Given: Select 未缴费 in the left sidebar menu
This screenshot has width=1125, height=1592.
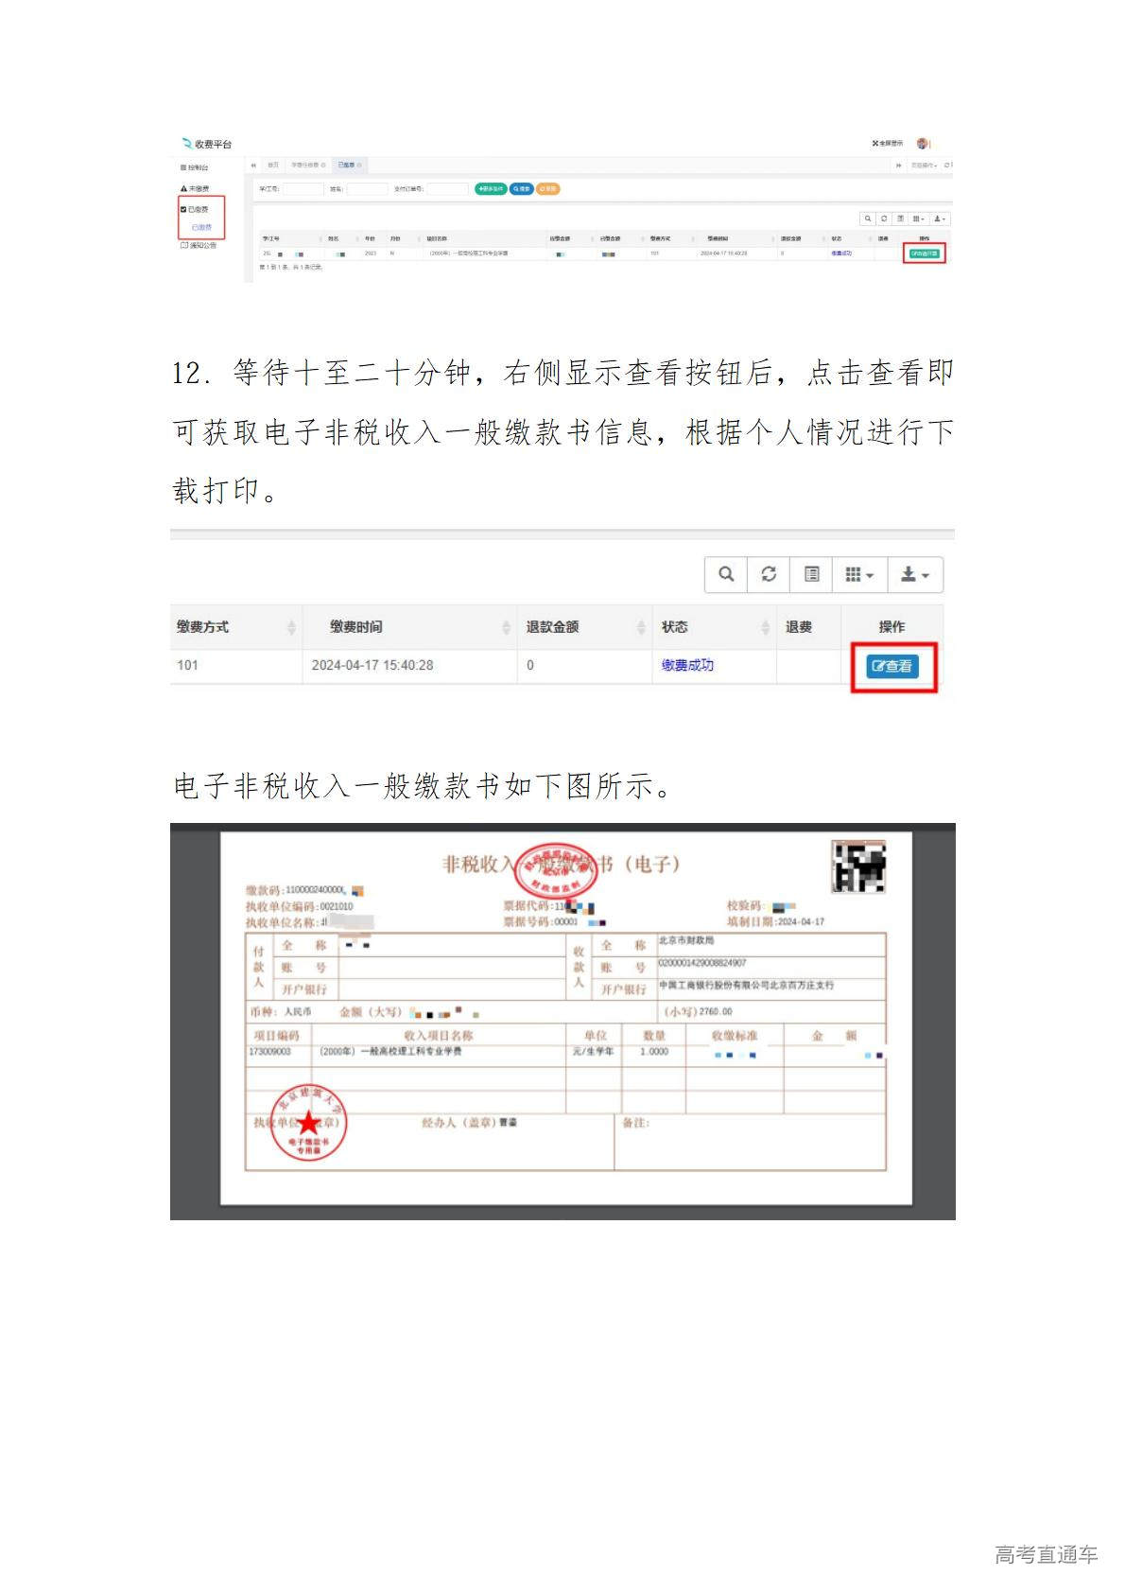Looking at the screenshot, I should 196,189.
